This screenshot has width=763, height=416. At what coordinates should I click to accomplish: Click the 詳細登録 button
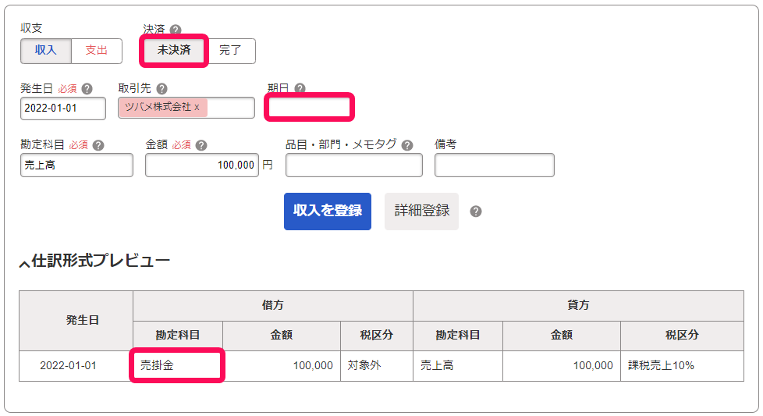pyautogui.click(x=422, y=212)
